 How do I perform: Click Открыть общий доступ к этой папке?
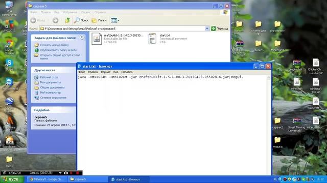click(60, 57)
